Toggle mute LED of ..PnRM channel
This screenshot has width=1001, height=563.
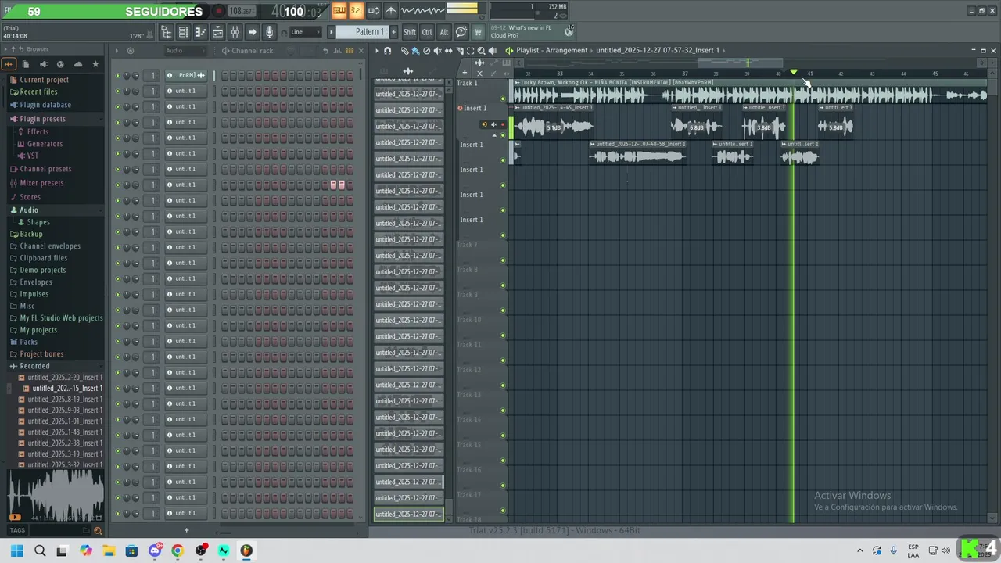point(118,76)
